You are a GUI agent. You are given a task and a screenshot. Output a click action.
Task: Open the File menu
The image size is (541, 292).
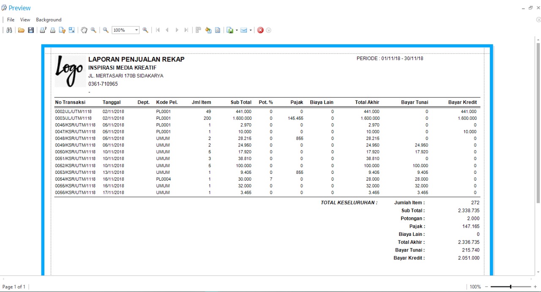[11, 20]
